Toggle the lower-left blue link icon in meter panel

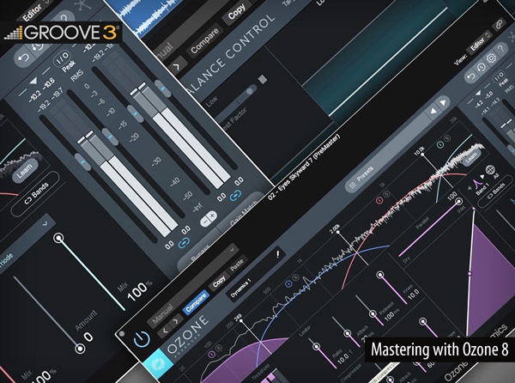pyautogui.click(x=184, y=243)
